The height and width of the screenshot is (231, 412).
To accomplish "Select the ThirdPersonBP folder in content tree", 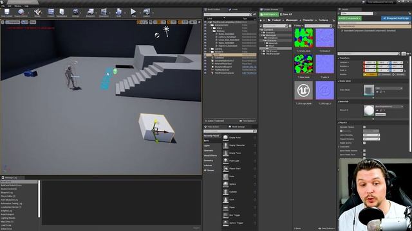I will click(x=273, y=54).
